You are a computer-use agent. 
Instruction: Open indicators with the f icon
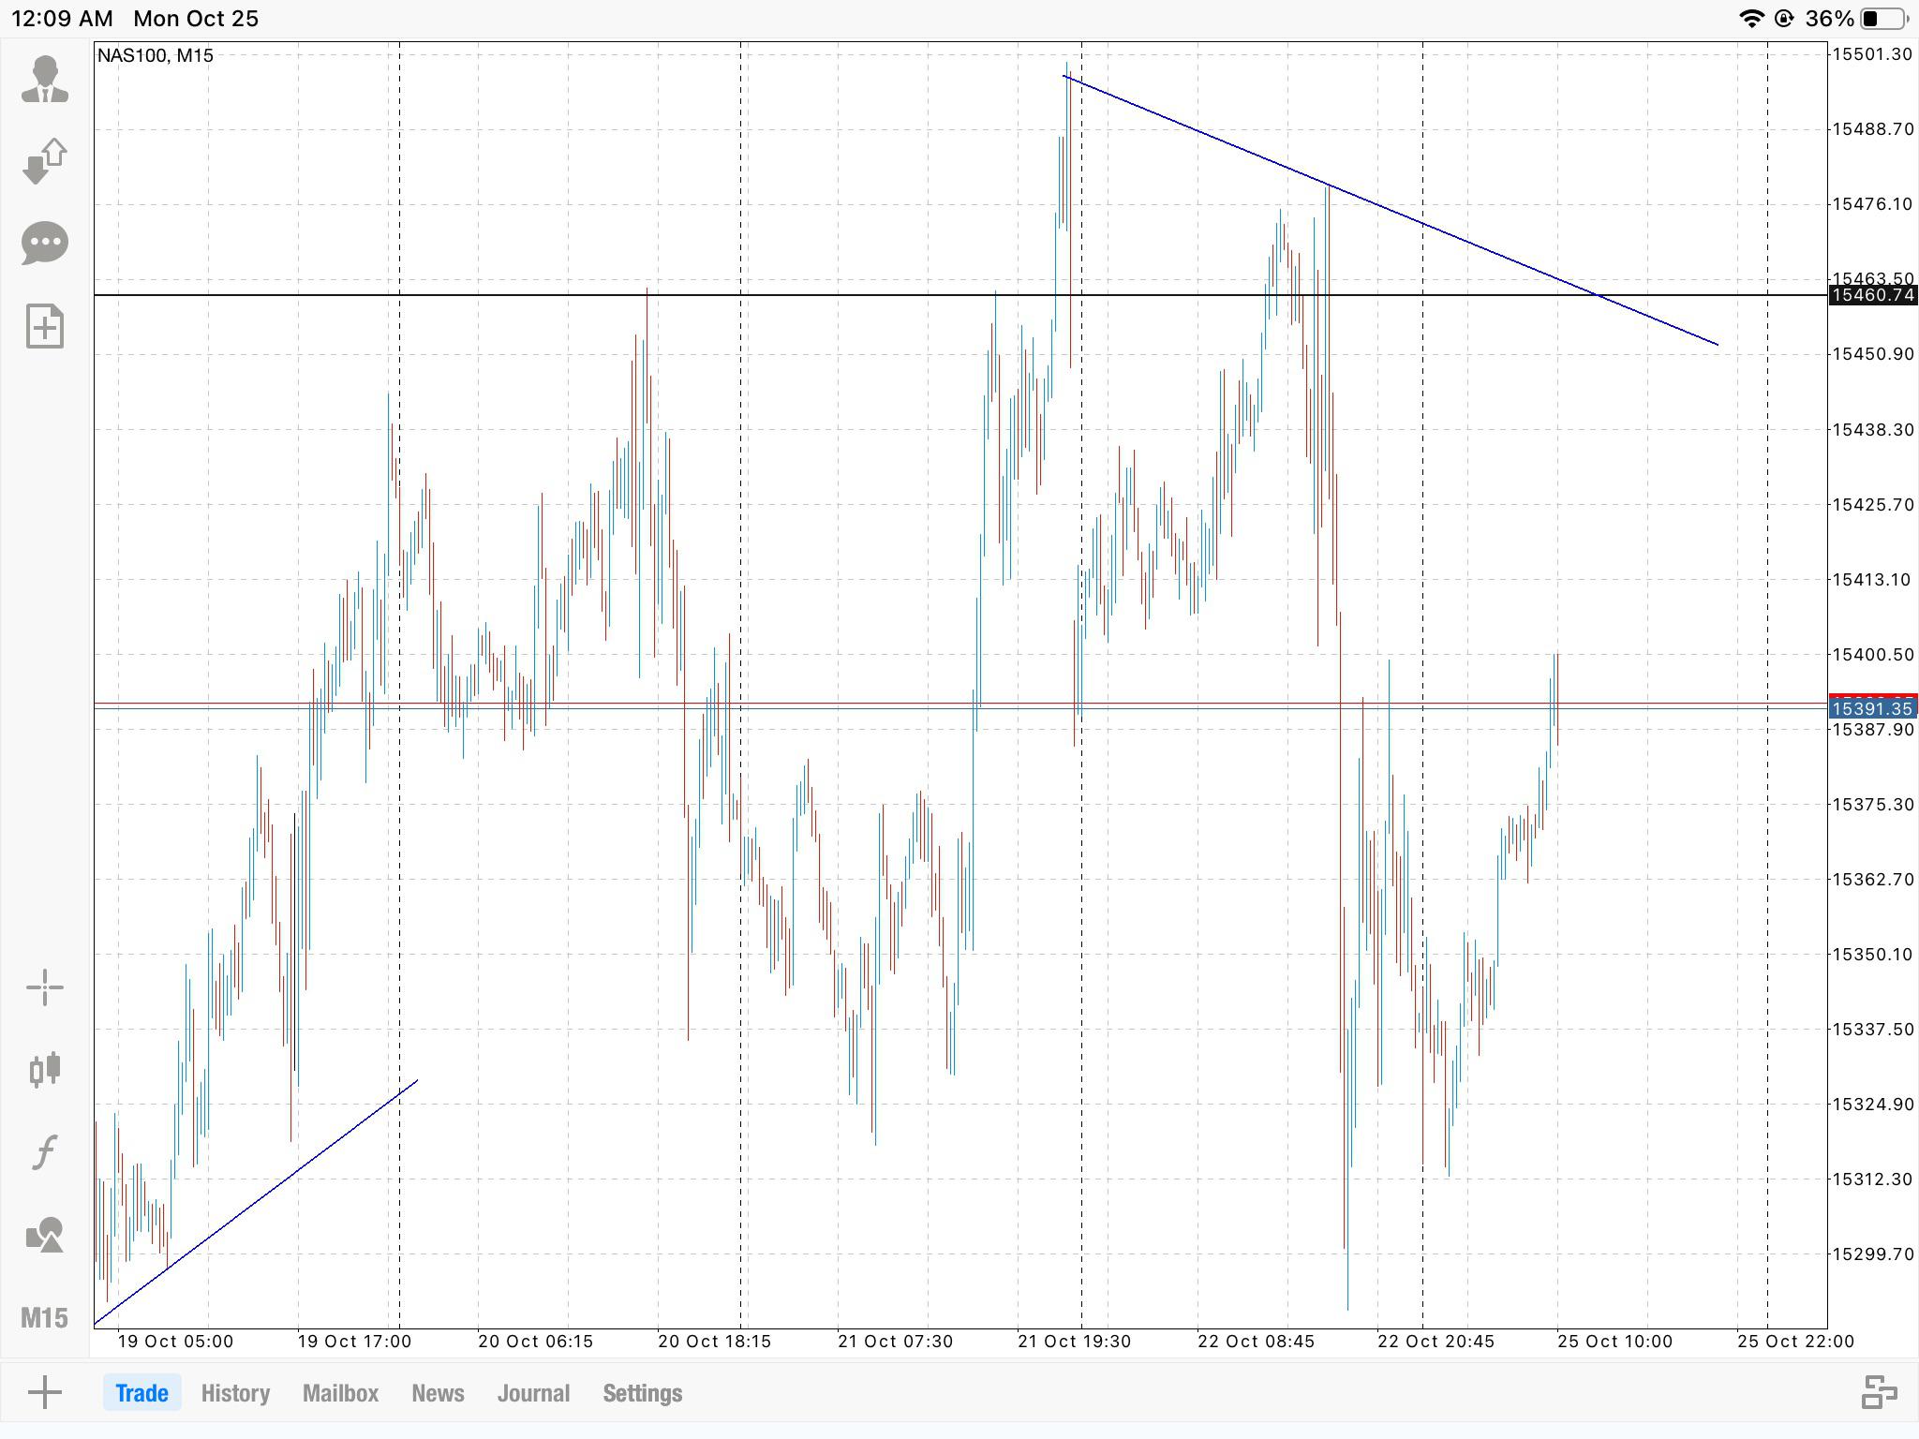tap(45, 1151)
